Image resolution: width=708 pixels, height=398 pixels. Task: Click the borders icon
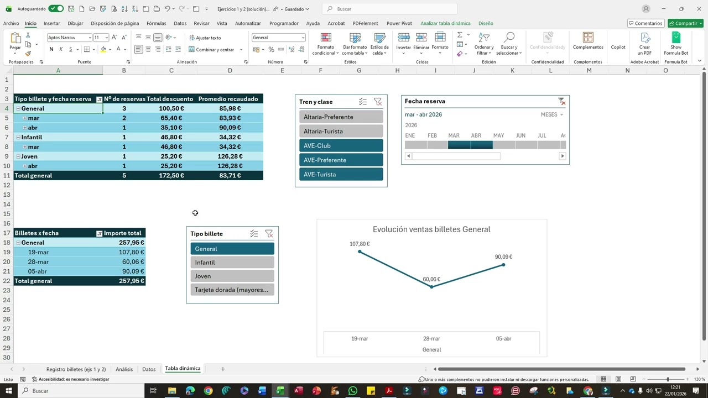[87, 49]
